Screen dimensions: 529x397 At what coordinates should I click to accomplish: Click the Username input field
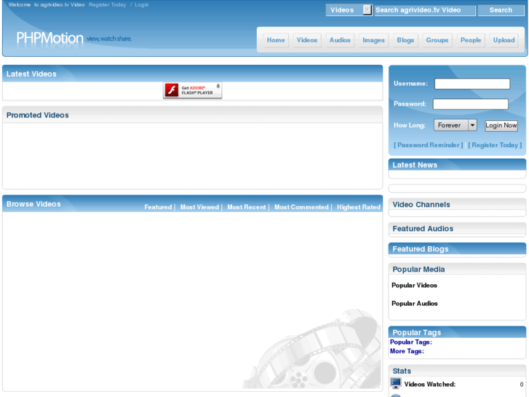coord(472,84)
